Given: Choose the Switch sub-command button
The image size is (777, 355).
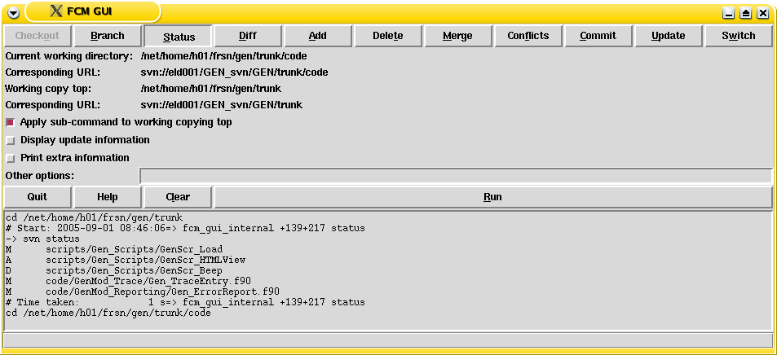Looking at the screenshot, I should click(x=739, y=36).
